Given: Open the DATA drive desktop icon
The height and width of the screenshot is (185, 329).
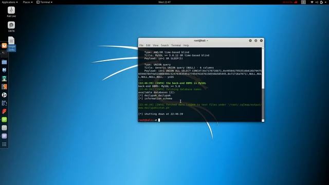Looking at the screenshot, I should [x=11, y=27].
